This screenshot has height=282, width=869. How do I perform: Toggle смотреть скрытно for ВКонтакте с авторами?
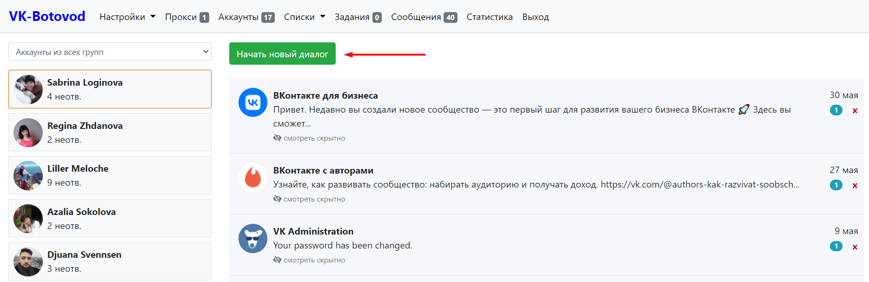[309, 199]
